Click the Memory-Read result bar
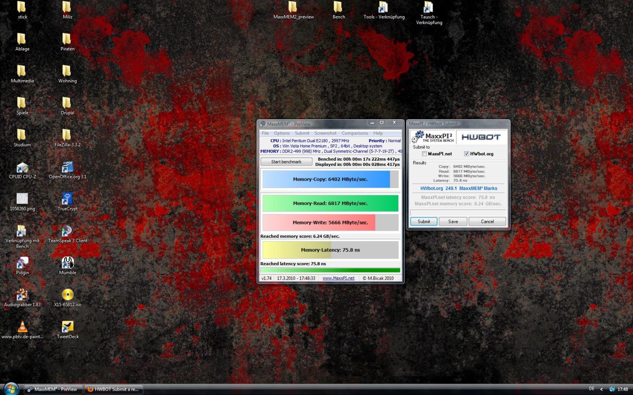 click(x=330, y=203)
